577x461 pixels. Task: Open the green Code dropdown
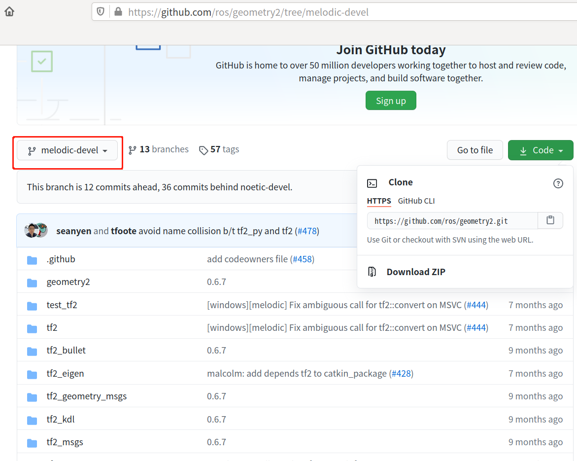(x=541, y=150)
